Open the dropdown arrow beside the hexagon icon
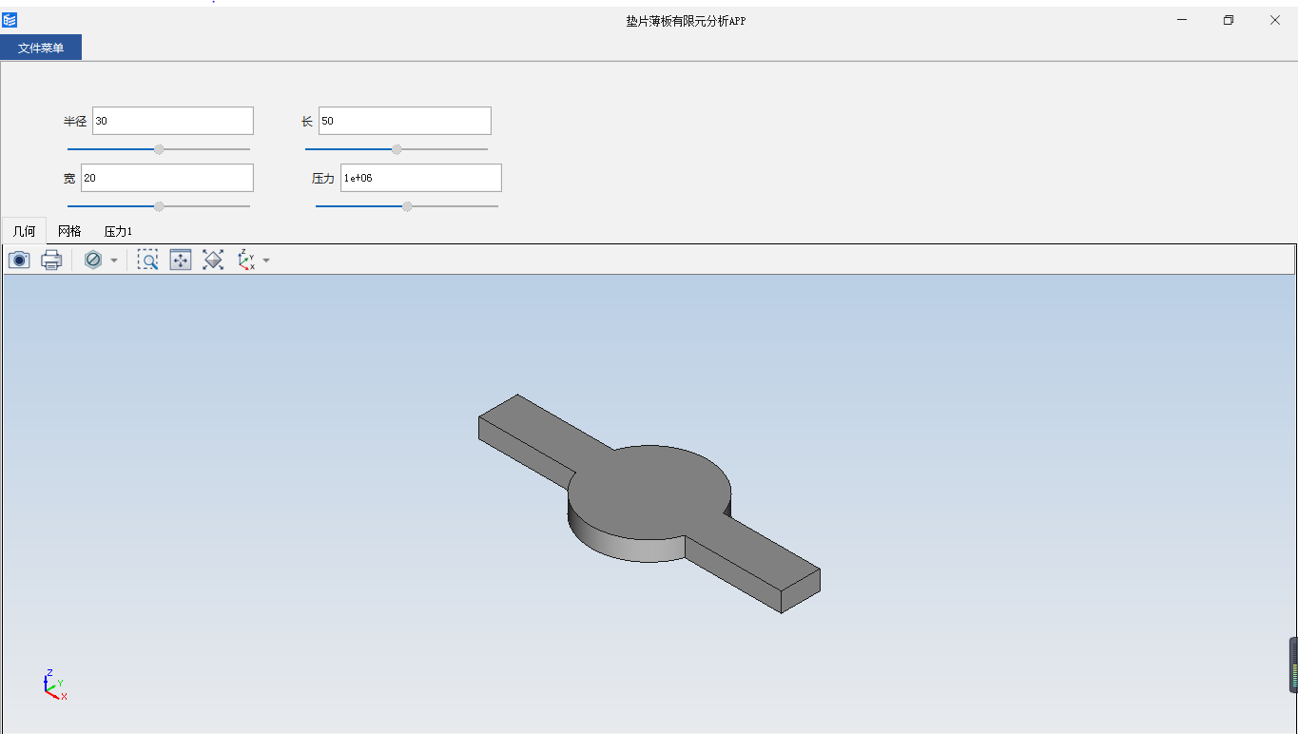 click(114, 261)
